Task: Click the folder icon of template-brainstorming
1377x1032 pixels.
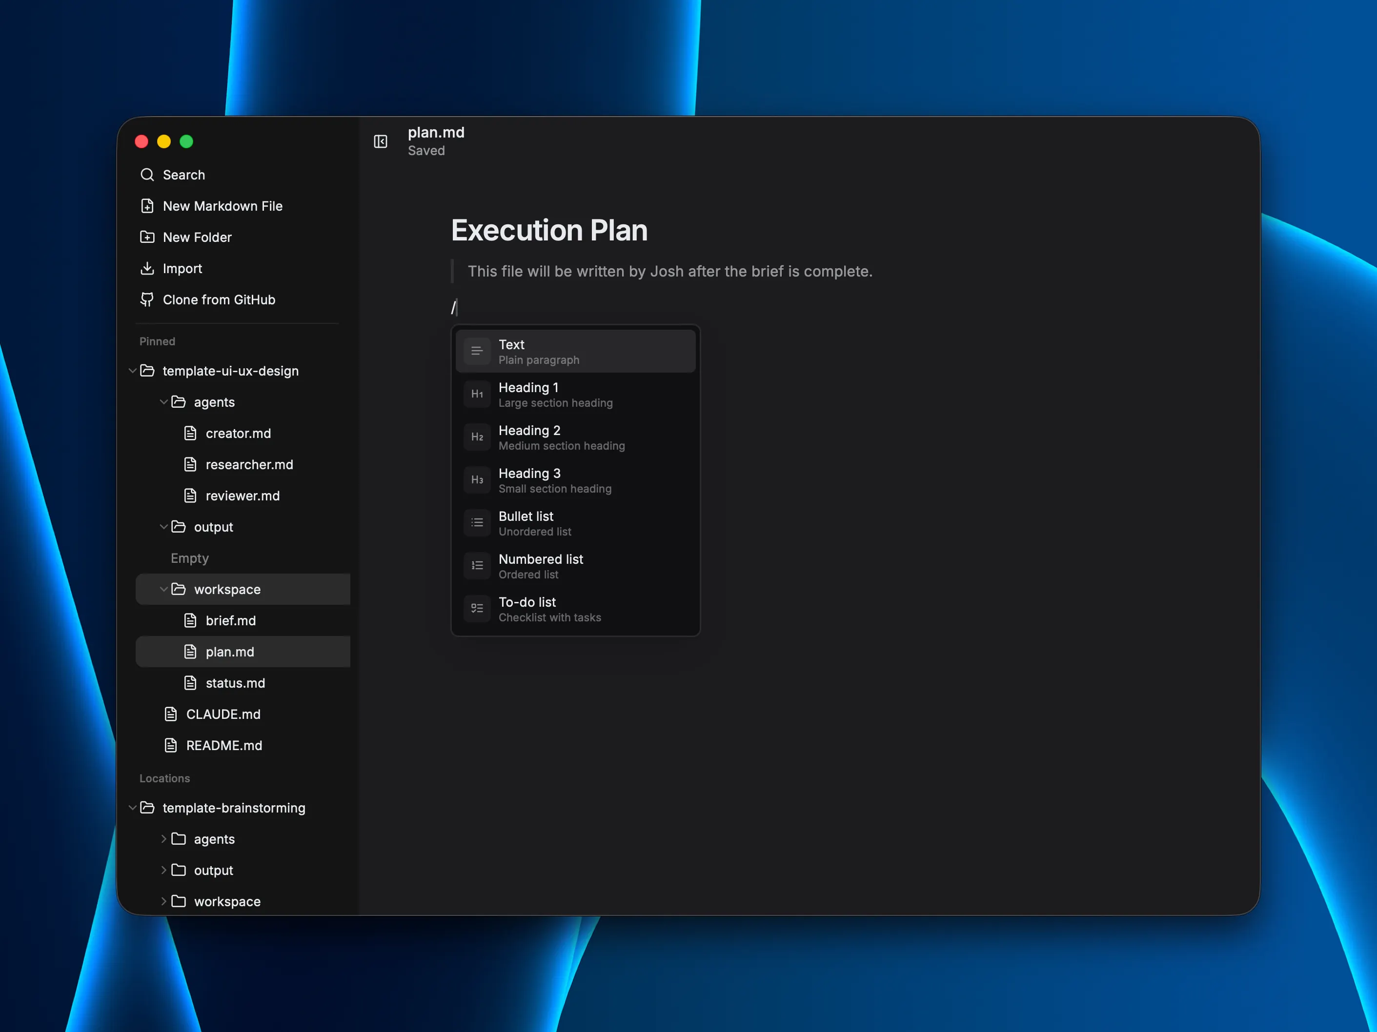Action: coord(147,808)
